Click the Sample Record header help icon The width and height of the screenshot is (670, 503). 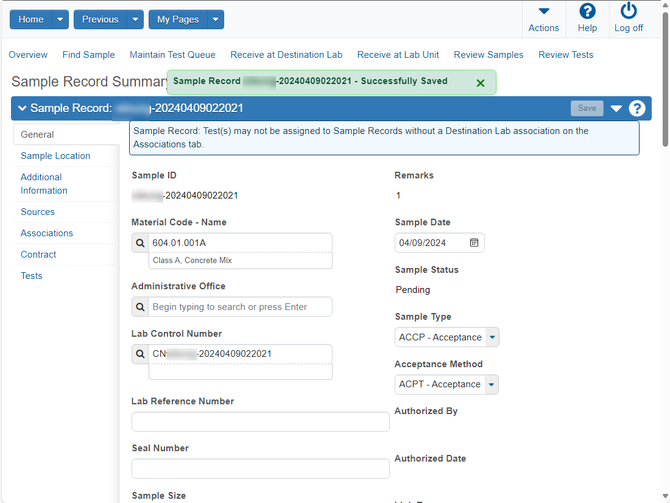(636, 108)
